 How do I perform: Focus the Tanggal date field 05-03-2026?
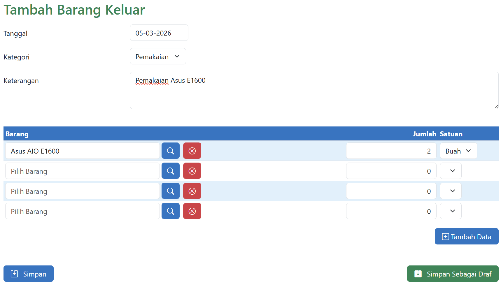pyautogui.click(x=159, y=33)
